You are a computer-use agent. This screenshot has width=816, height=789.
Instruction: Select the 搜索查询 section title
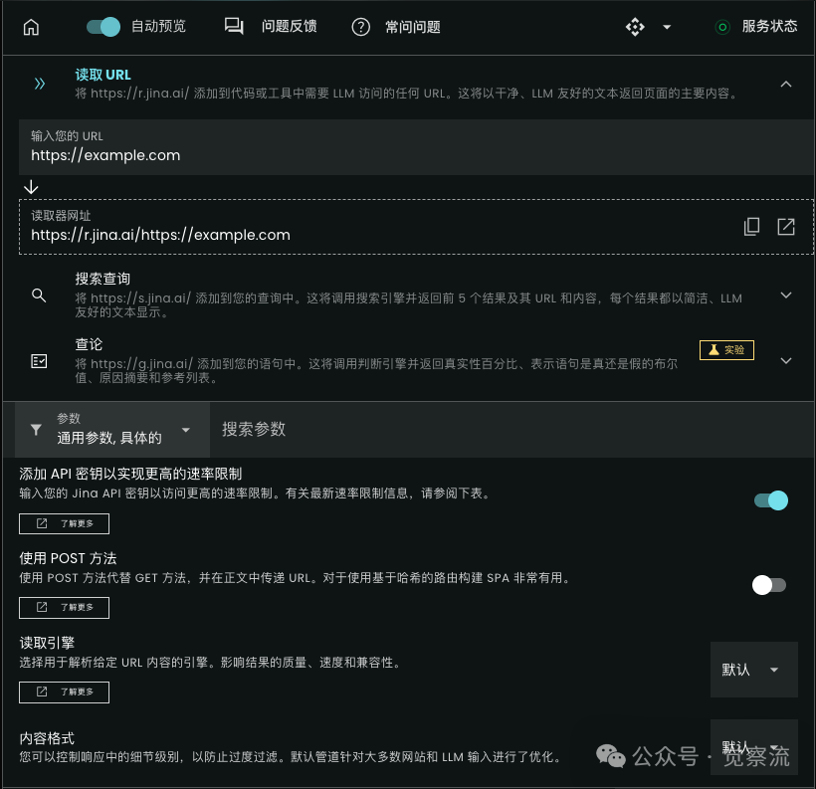[102, 279]
